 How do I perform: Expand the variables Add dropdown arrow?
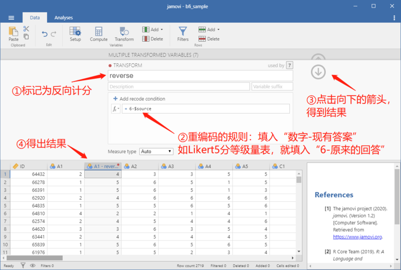161,30
